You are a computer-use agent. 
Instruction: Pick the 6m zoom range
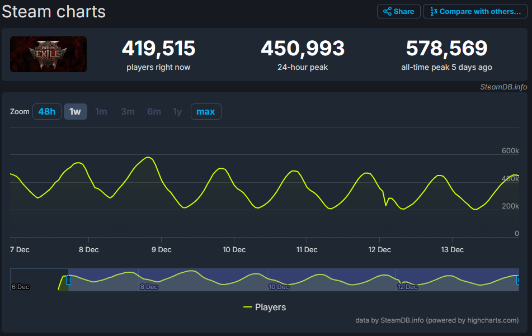point(154,112)
